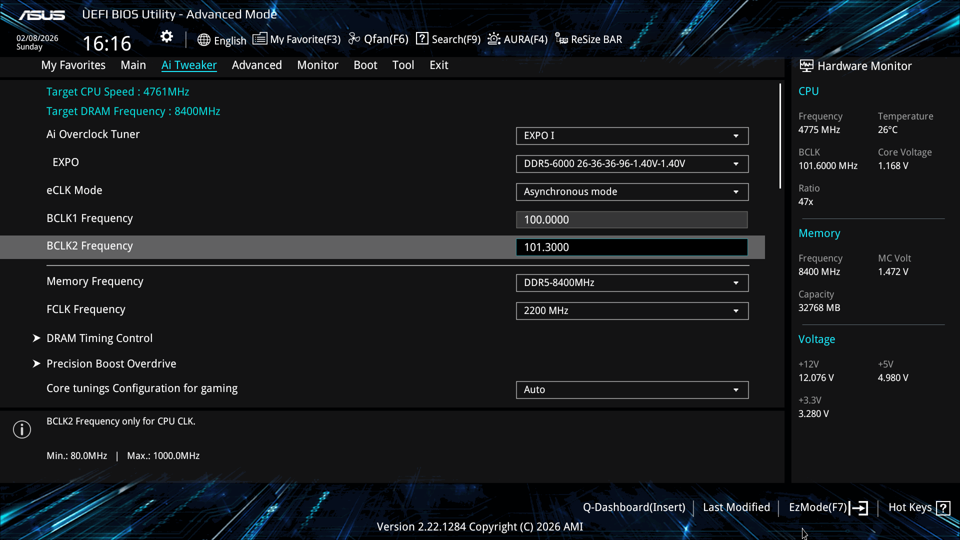Screen dimensions: 960x540
Task: Open the Ai Overclock Tuner dropdown
Action: click(632, 136)
